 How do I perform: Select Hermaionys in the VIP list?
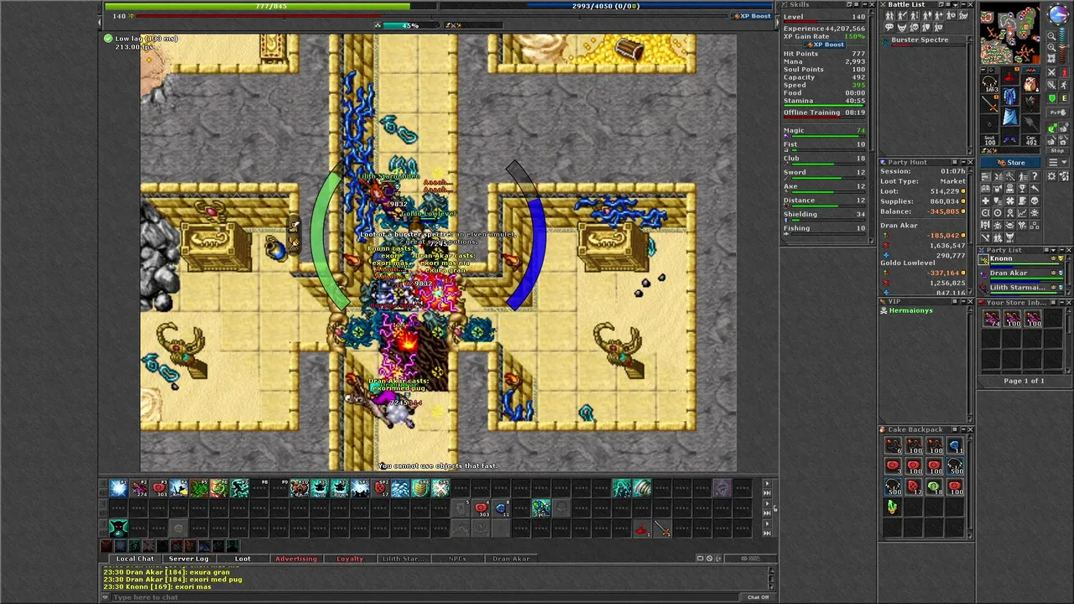point(910,310)
